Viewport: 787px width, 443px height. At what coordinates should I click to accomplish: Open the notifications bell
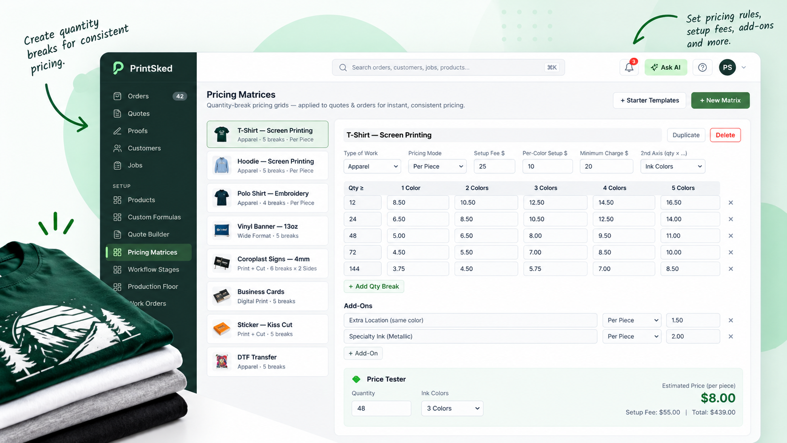point(629,67)
